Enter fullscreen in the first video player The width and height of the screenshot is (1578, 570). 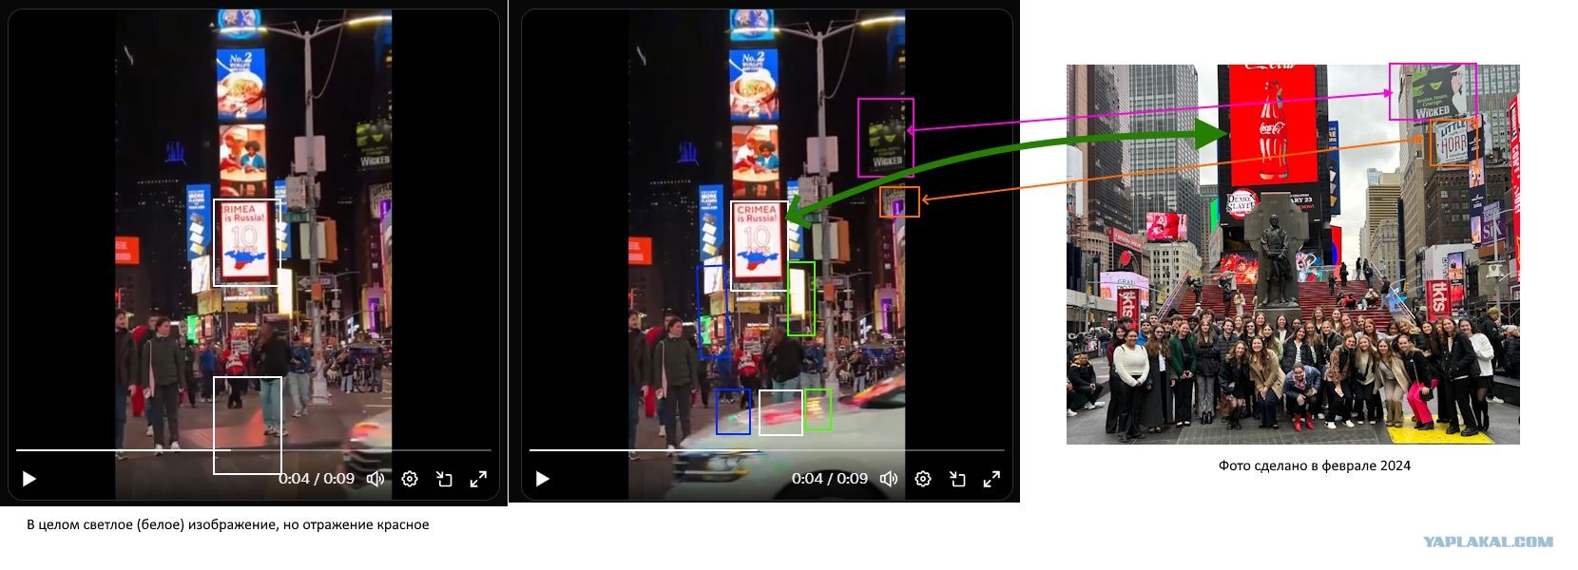pos(478,479)
